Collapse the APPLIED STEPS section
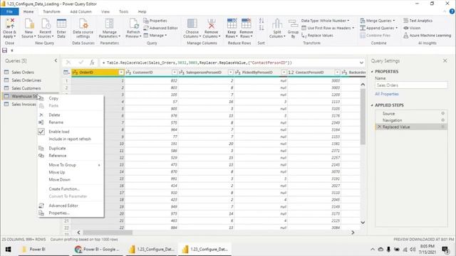The height and width of the screenshot is (256, 456). tap(372, 105)
